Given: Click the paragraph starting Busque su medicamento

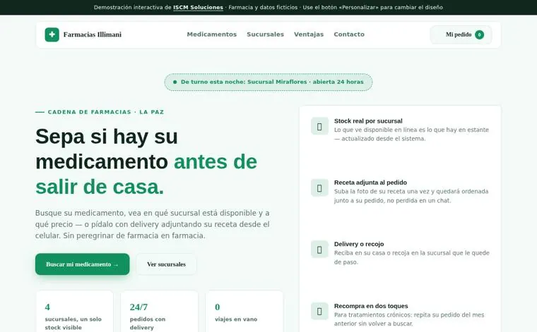Looking at the screenshot, I should click(153, 224).
